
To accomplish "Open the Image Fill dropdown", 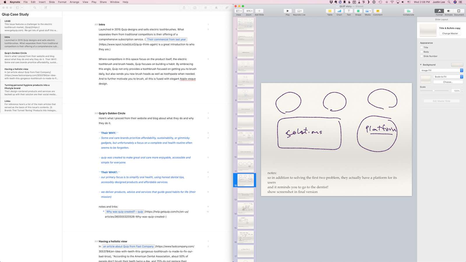I will pyautogui.click(x=442, y=70).
